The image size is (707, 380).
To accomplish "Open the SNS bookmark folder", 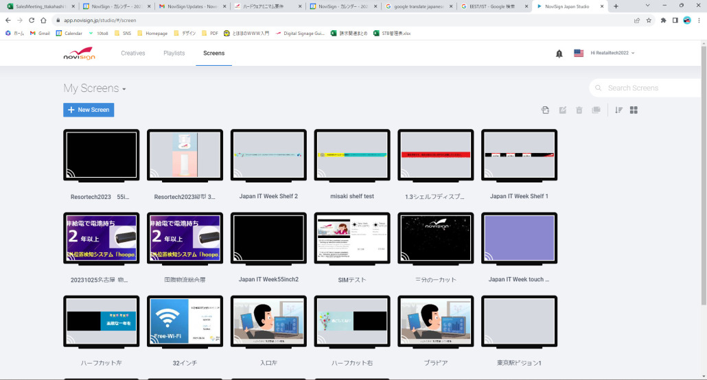I will (123, 34).
